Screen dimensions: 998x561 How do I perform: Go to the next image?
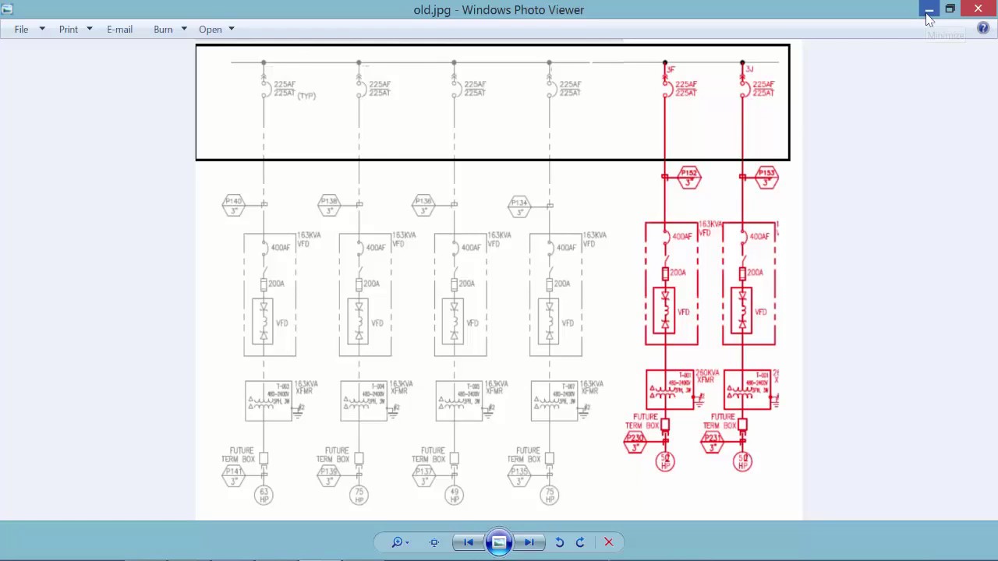click(x=529, y=542)
